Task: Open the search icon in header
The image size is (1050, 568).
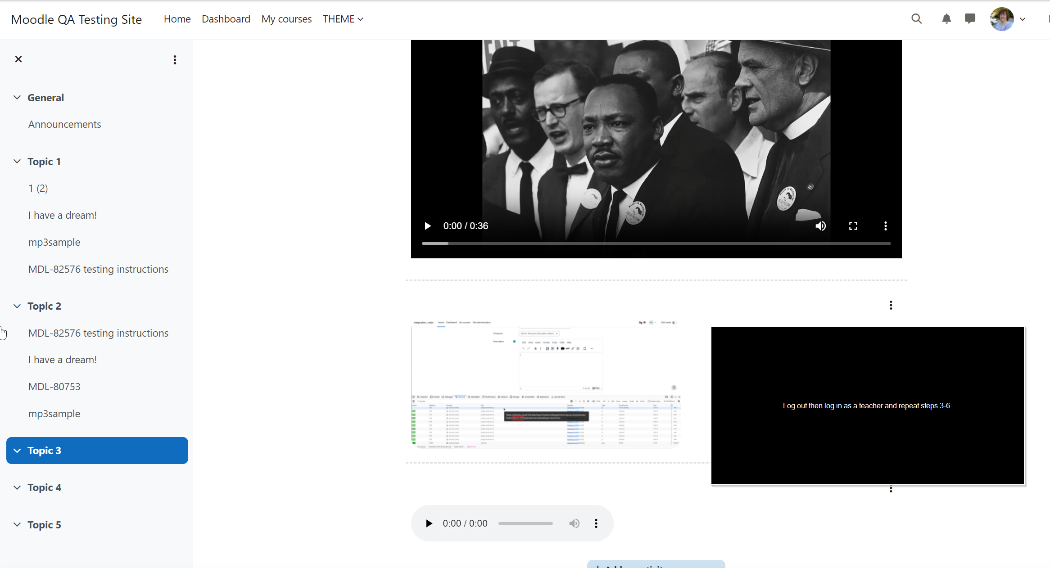Action: (916, 19)
